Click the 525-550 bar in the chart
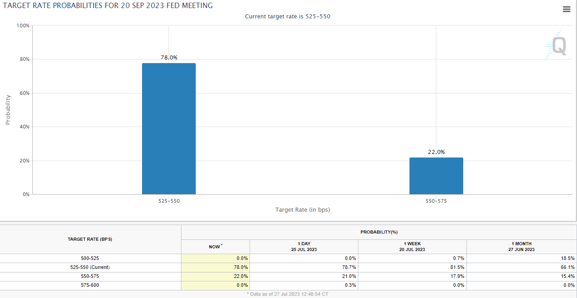Viewport: 577px width, 298px height. click(x=169, y=129)
